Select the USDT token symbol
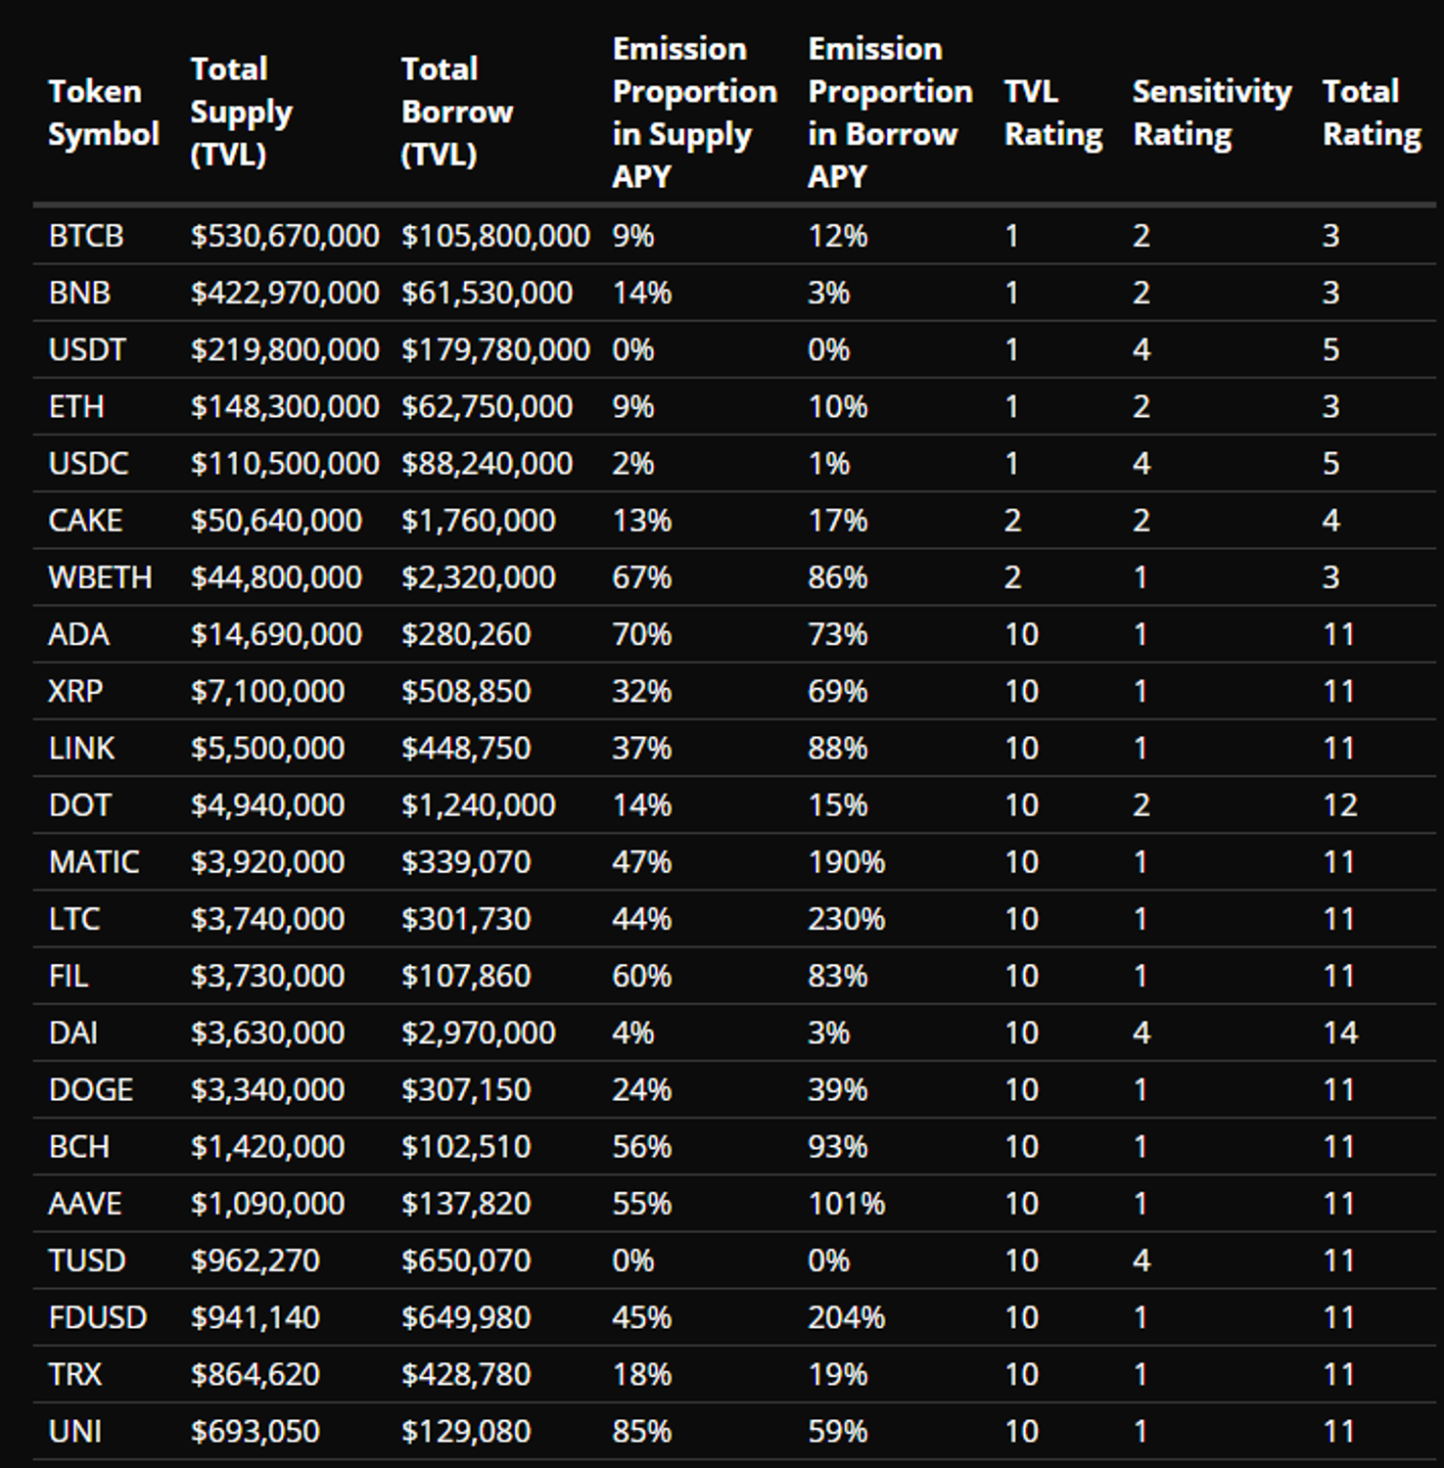1444x1468 pixels. 87,349
